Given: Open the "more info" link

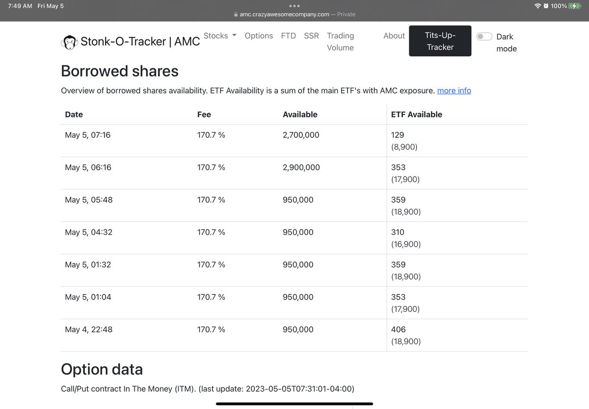Looking at the screenshot, I should (x=454, y=90).
